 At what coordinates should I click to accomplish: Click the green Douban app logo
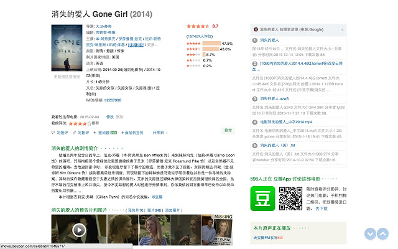pos(262,199)
